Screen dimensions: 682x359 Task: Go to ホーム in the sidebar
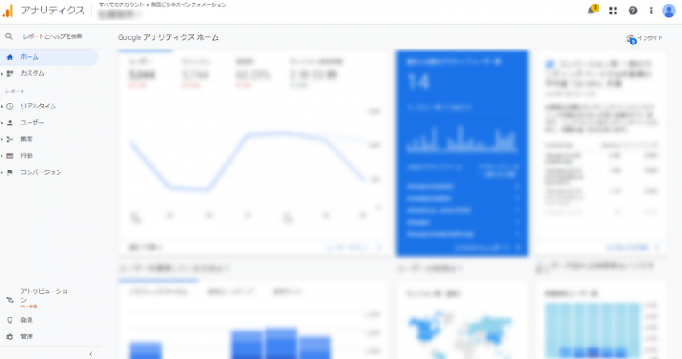pos(49,57)
